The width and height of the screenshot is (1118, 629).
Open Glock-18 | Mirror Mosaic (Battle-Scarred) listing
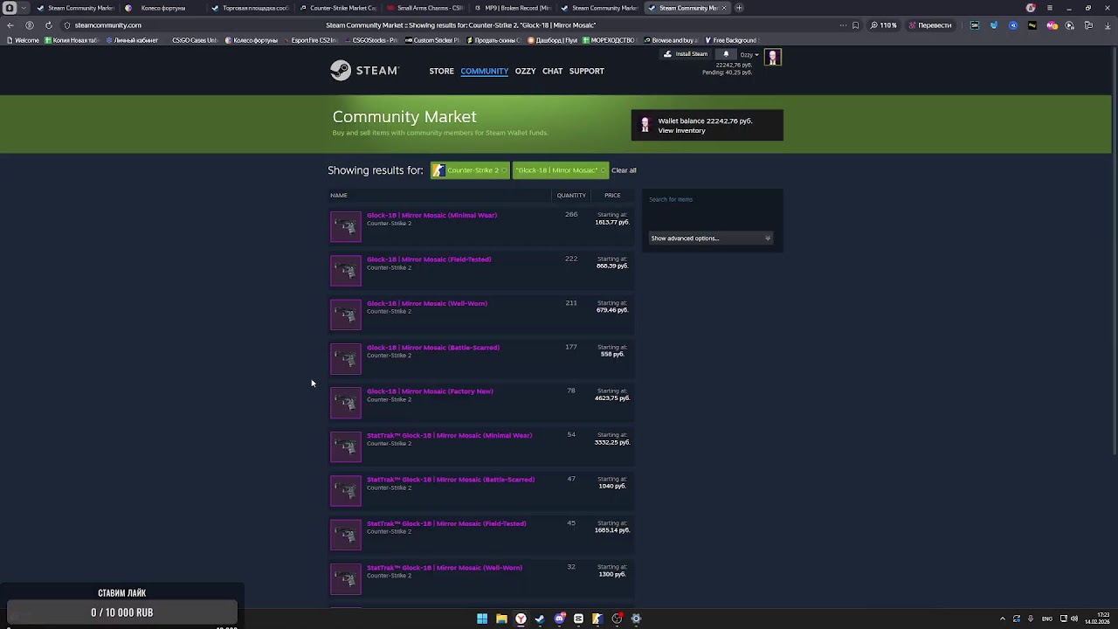(x=433, y=348)
